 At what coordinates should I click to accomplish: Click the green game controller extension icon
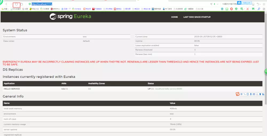pyautogui.click(x=253, y=9)
